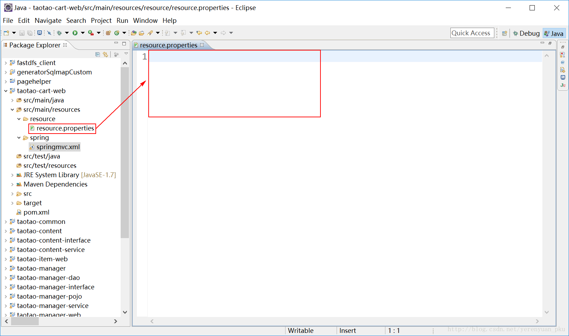Click the New Java Class icon

(x=117, y=33)
